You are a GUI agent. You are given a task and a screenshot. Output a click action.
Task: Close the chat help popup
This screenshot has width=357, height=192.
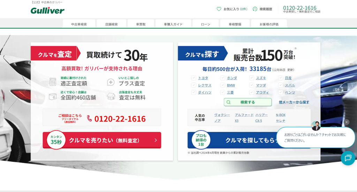pyautogui.click(x=347, y=122)
